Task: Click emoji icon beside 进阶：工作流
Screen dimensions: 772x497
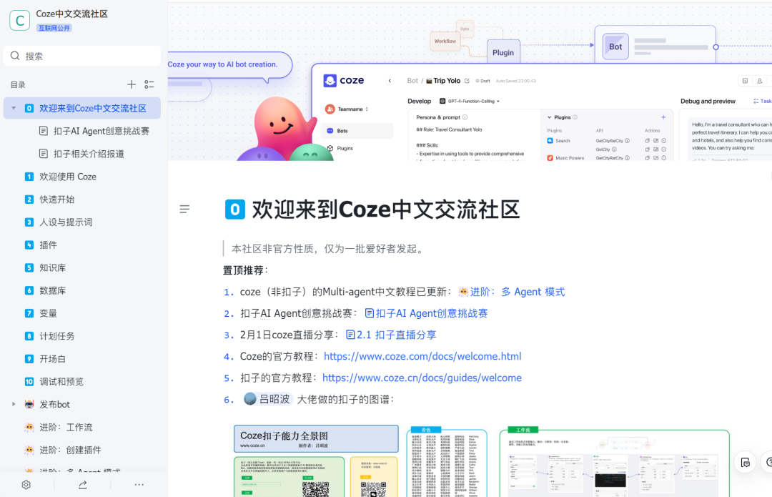Action: pos(29,427)
